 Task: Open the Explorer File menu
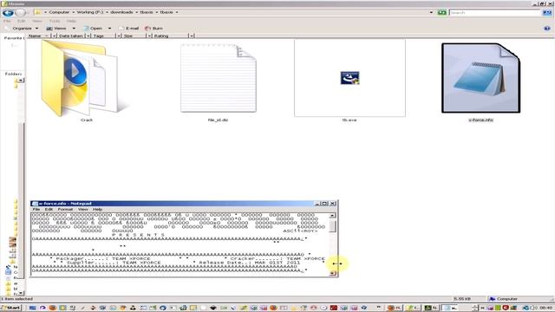7,21
